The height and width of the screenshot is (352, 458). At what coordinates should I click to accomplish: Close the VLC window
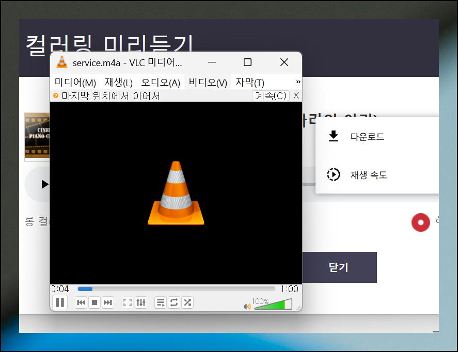point(284,62)
